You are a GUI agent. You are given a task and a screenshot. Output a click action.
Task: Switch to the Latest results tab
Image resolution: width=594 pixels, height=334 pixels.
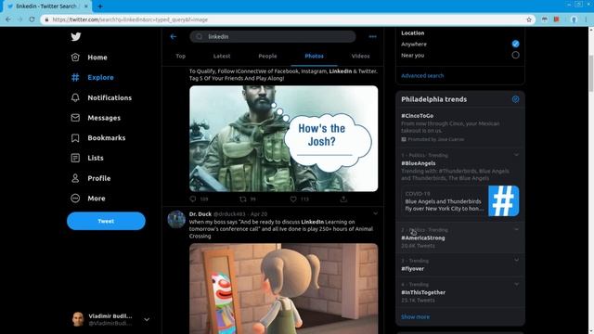point(222,56)
